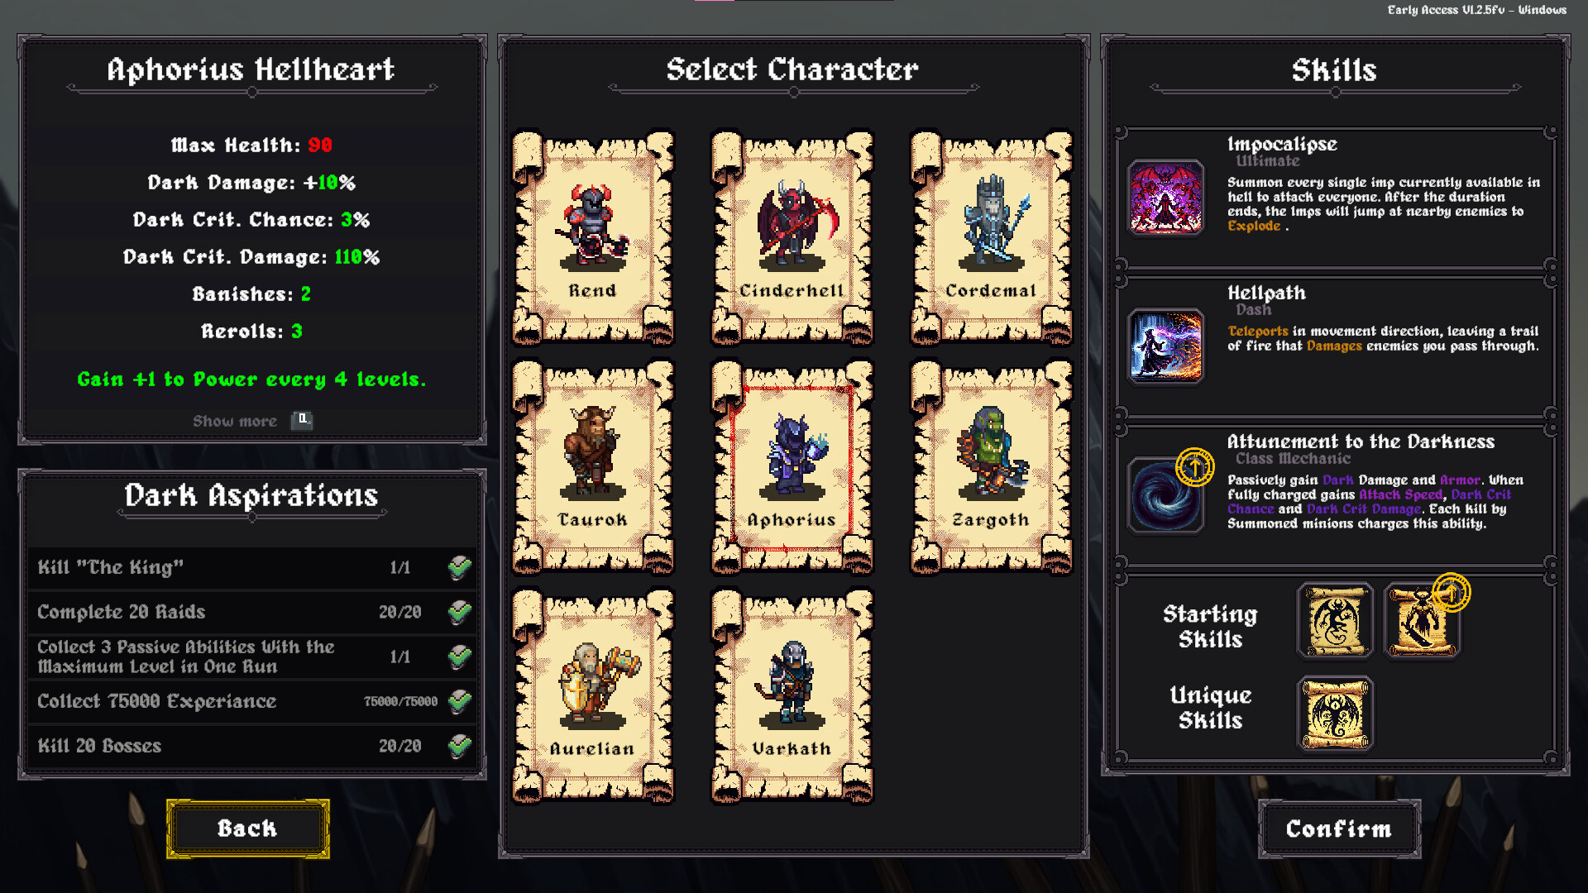This screenshot has width=1588, height=893.
Task: Confirm the character selection
Action: (x=1339, y=829)
